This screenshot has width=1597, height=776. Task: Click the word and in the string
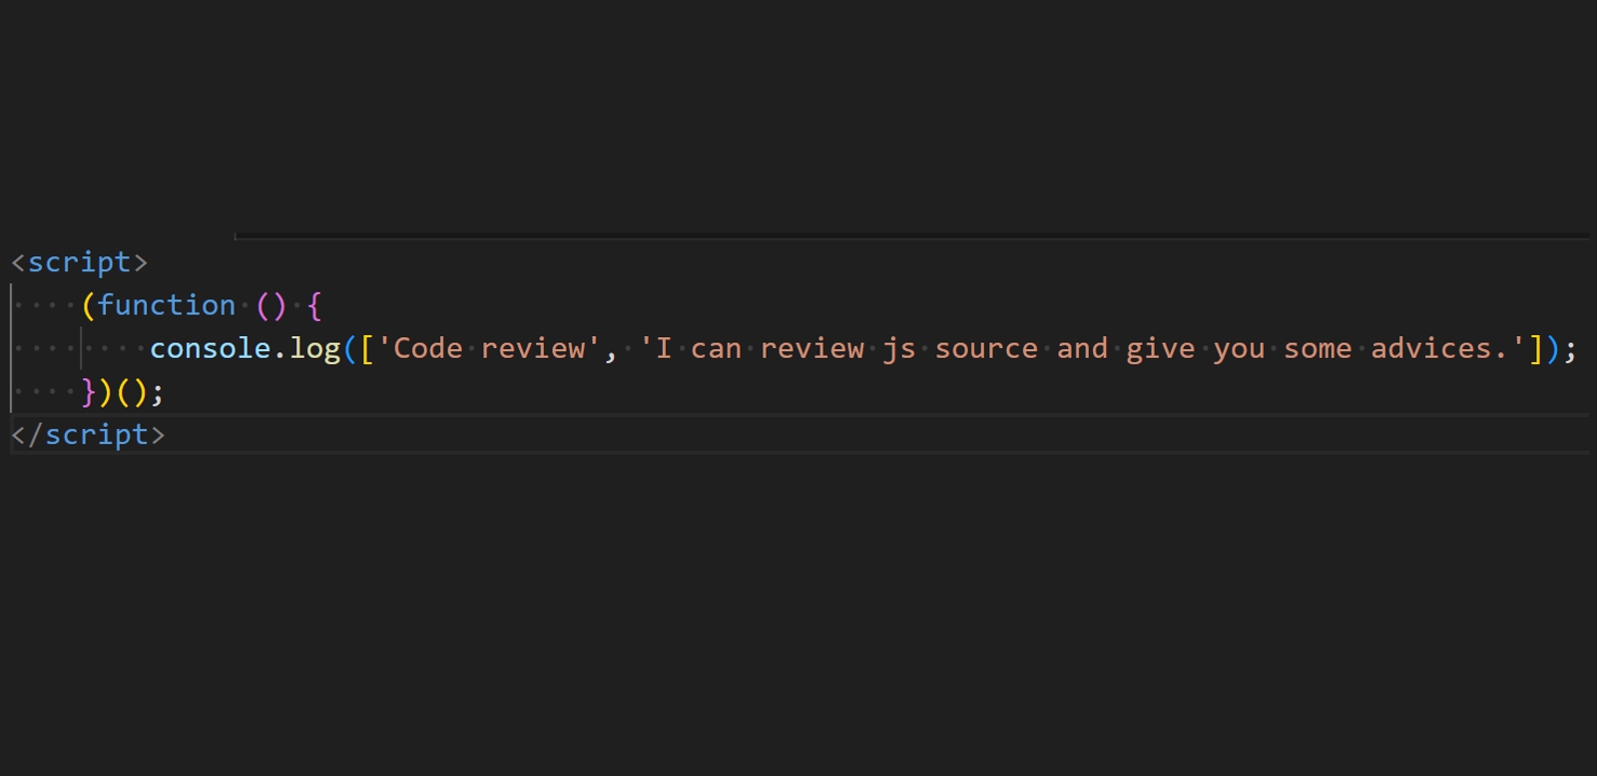tap(1082, 348)
